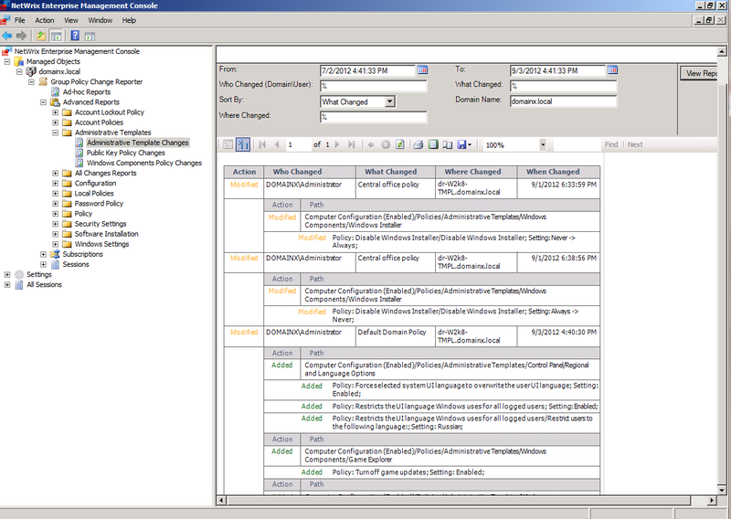The height and width of the screenshot is (519, 731).
Task: Click the Where Changed input field
Action: click(374, 117)
